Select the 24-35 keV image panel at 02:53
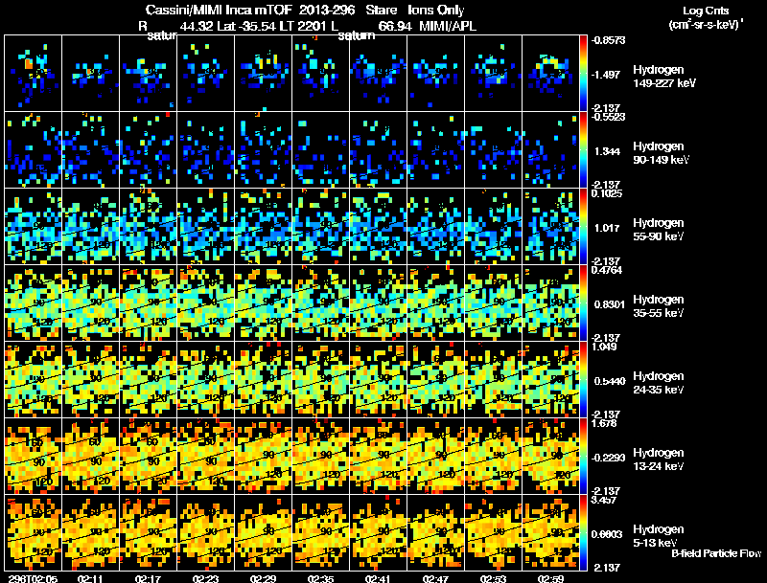 pyautogui.click(x=493, y=380)
